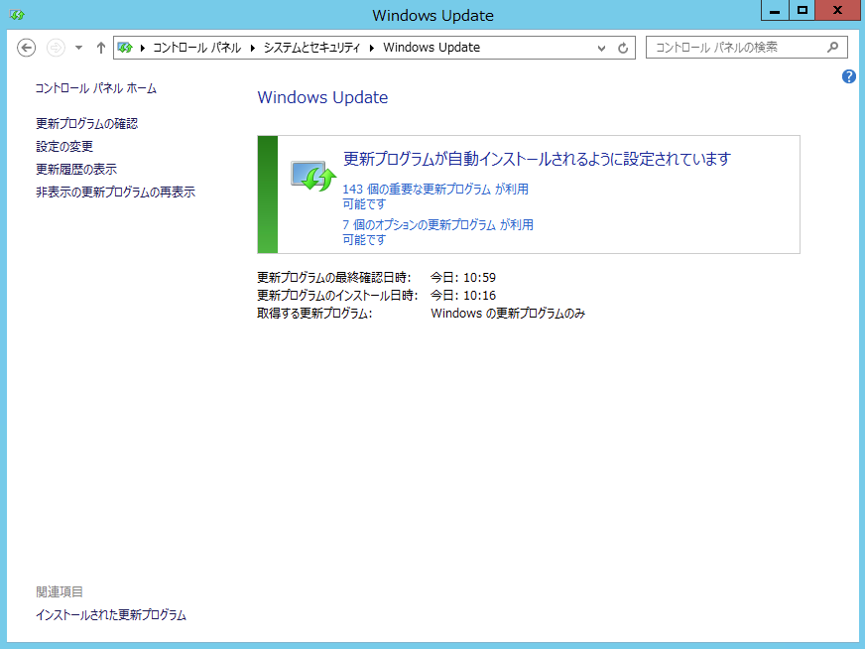Click the 今日: 10:59 last check time

(x=463, y=277)
